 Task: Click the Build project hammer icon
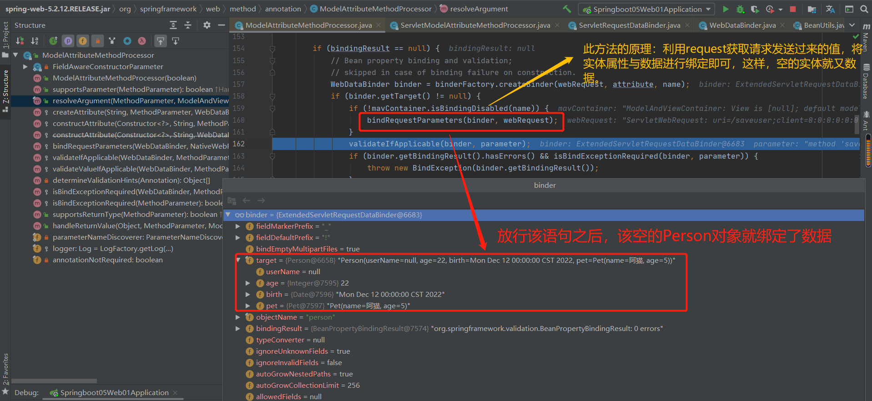567,9
